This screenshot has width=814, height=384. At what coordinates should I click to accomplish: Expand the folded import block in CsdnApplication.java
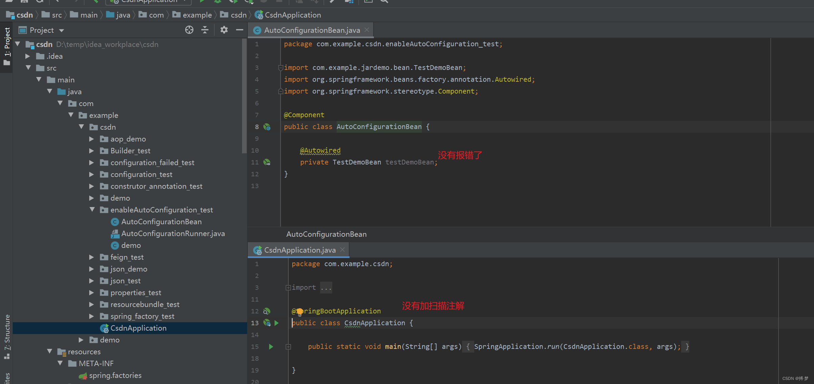click(x=288, y=288)
